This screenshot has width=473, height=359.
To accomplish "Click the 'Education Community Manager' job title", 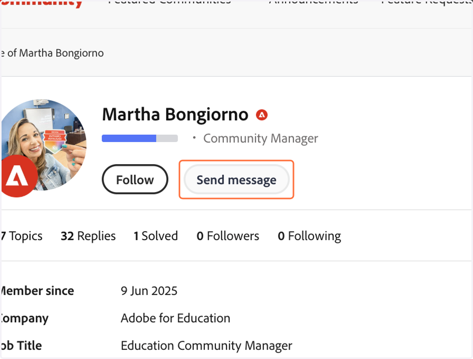I will point(207,346).
